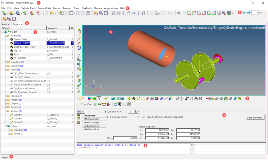Go to the previous page arrow
The image size is (268, 160).
pyautogui.click(x=244, y=13)
